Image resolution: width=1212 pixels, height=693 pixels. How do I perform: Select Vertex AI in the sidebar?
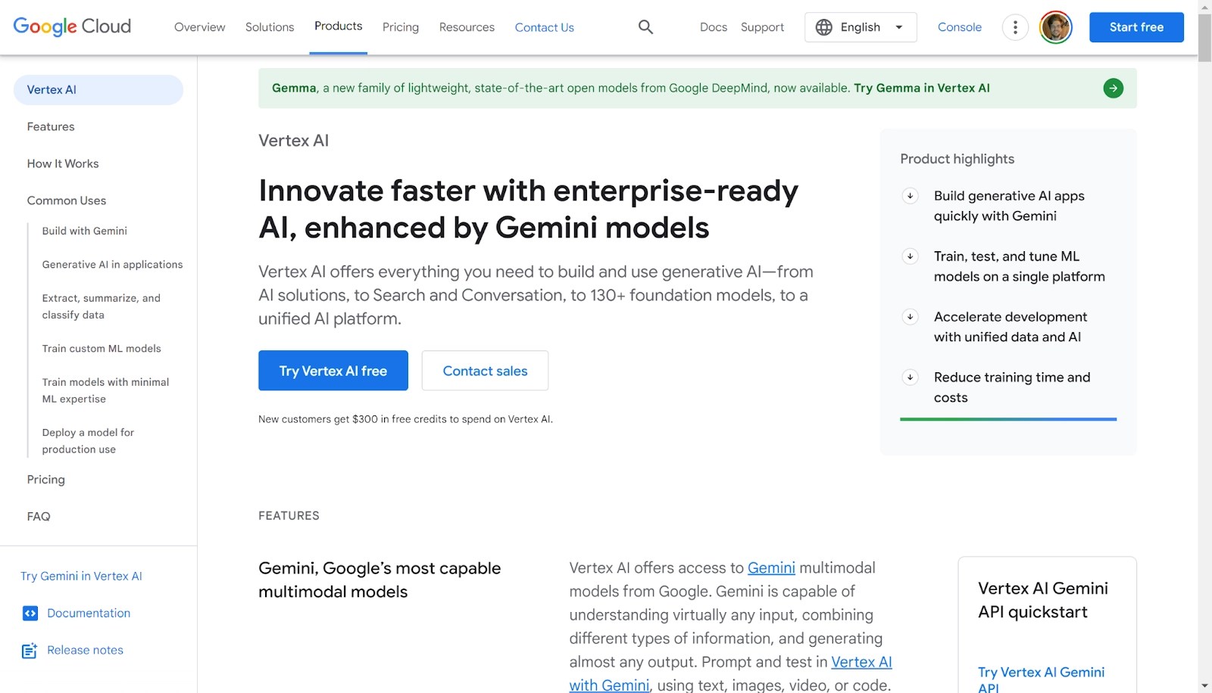[98, 90]
